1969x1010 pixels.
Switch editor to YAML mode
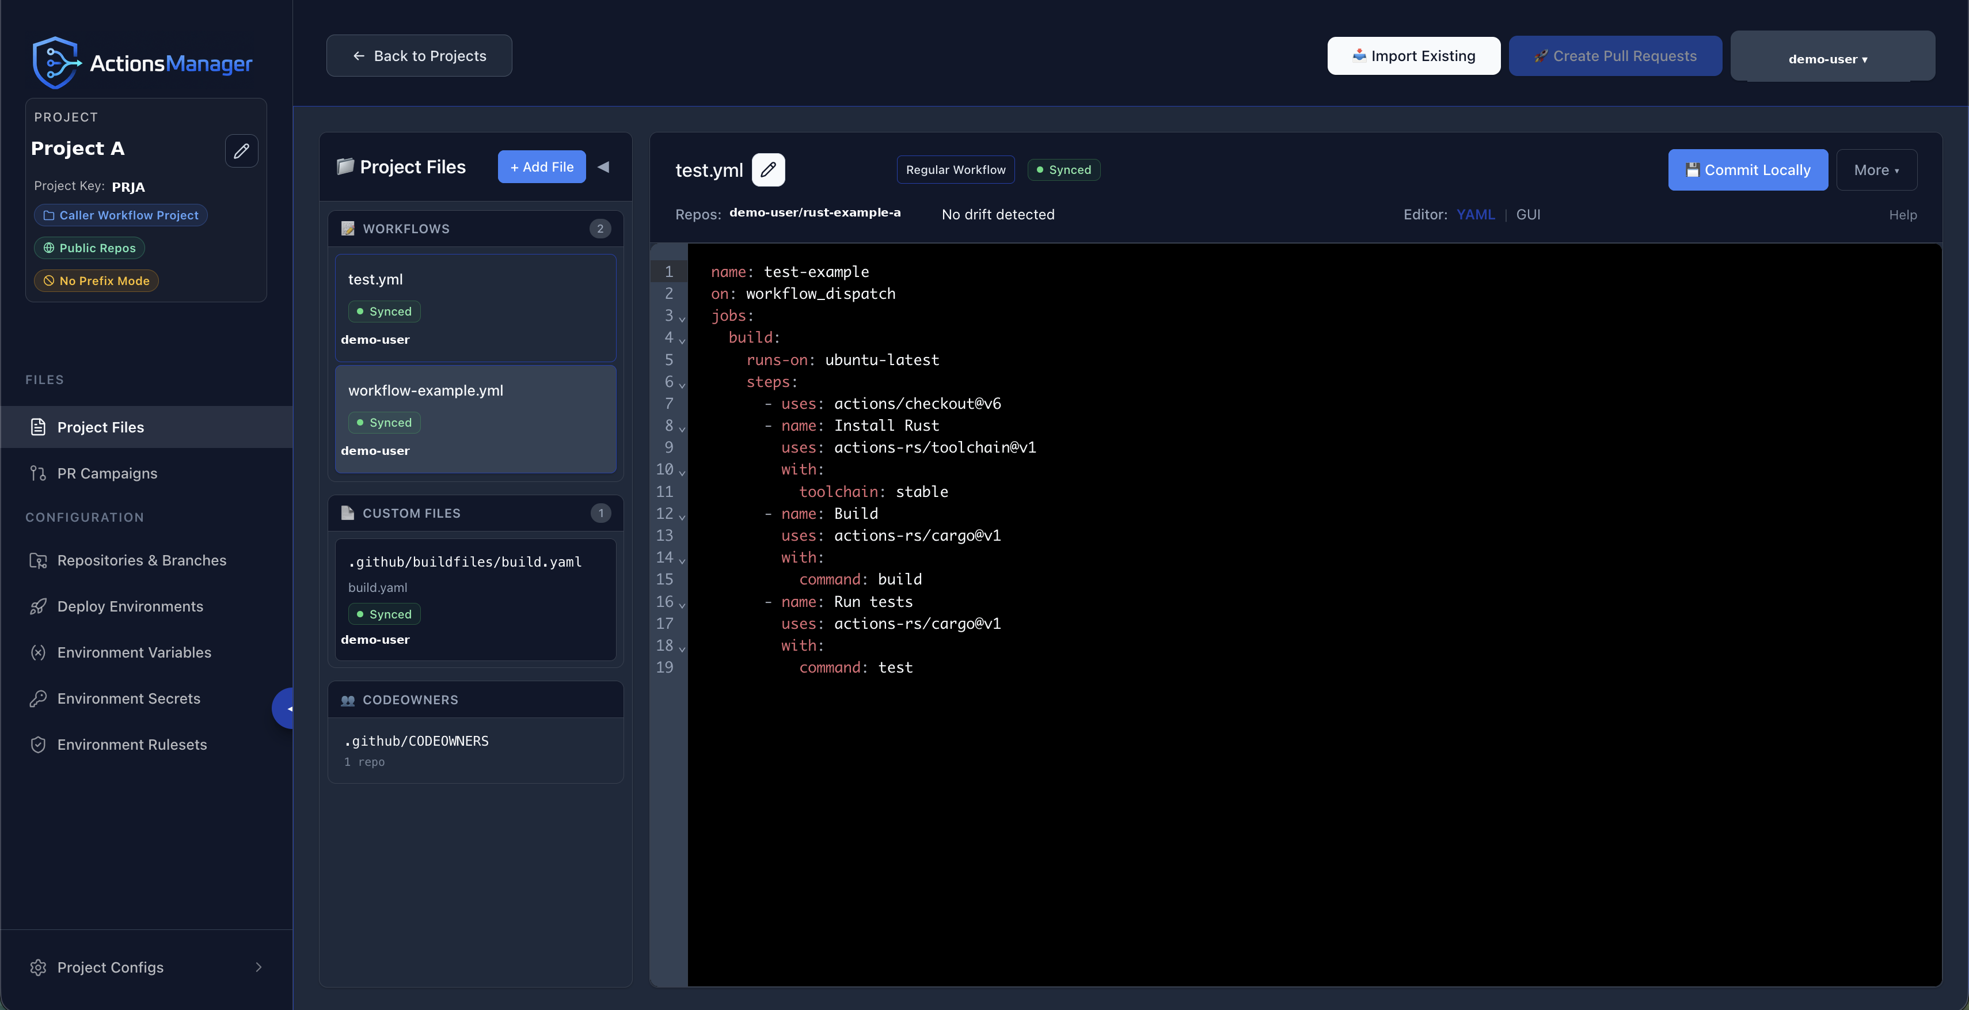(x=1475, y=215)
